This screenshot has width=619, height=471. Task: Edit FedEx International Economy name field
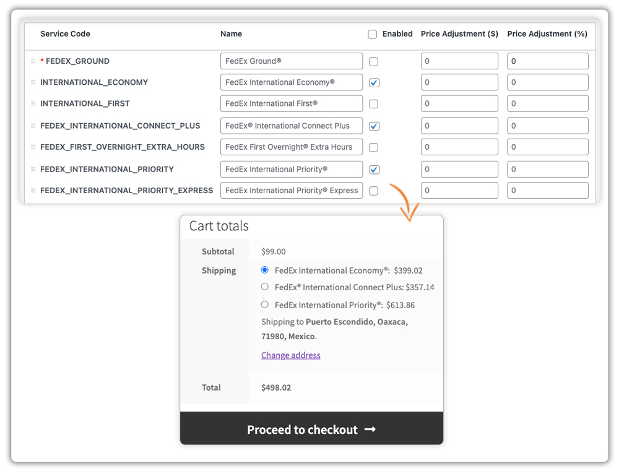[292, 82]
